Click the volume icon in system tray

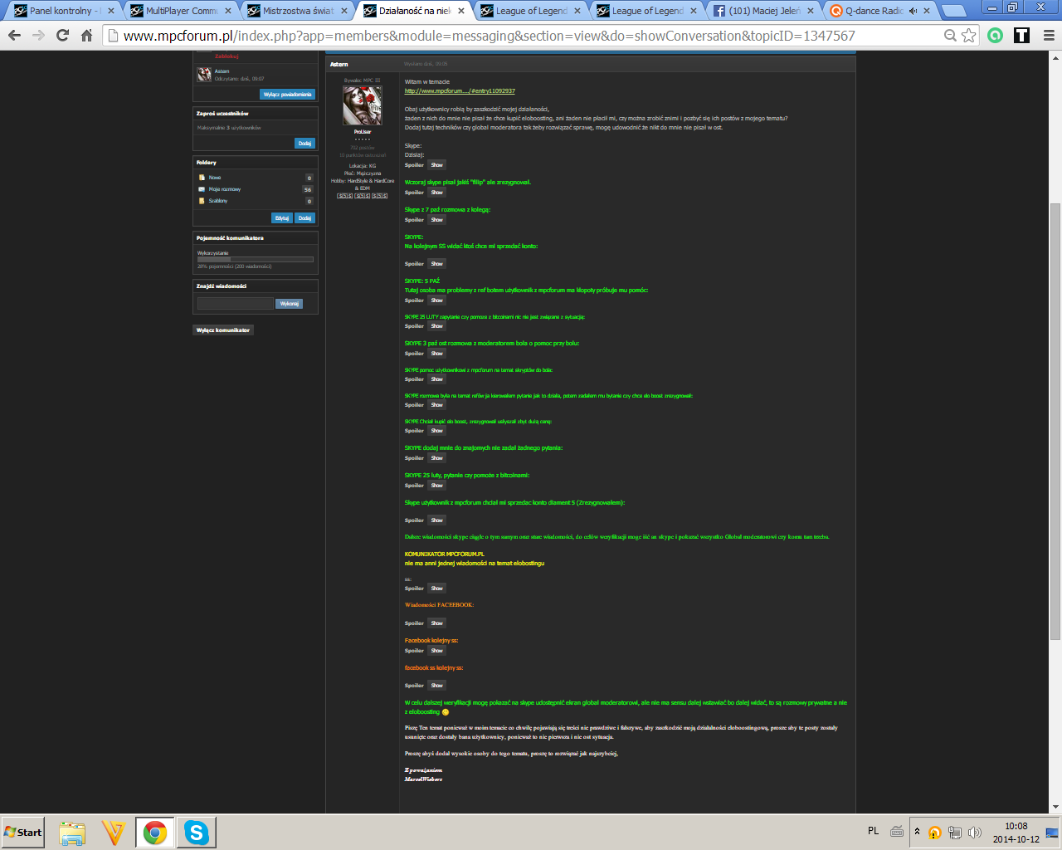coord(975,833)
